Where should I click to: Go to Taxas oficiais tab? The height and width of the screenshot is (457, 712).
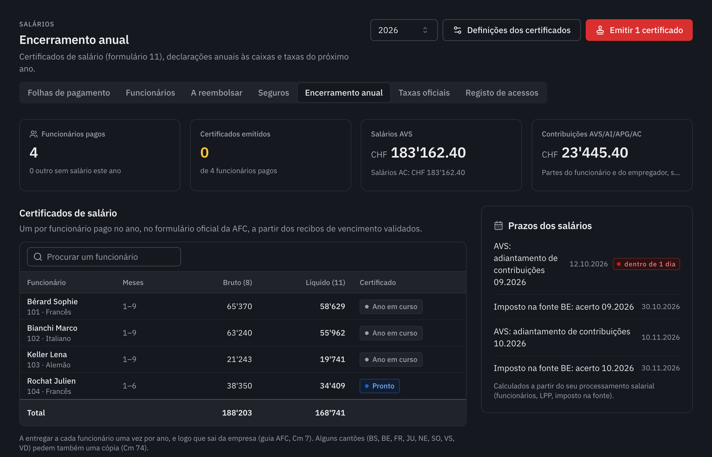(424, 93)
